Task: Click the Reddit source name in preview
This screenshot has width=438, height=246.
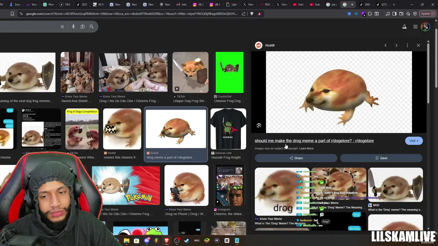Action: [270, 45]
